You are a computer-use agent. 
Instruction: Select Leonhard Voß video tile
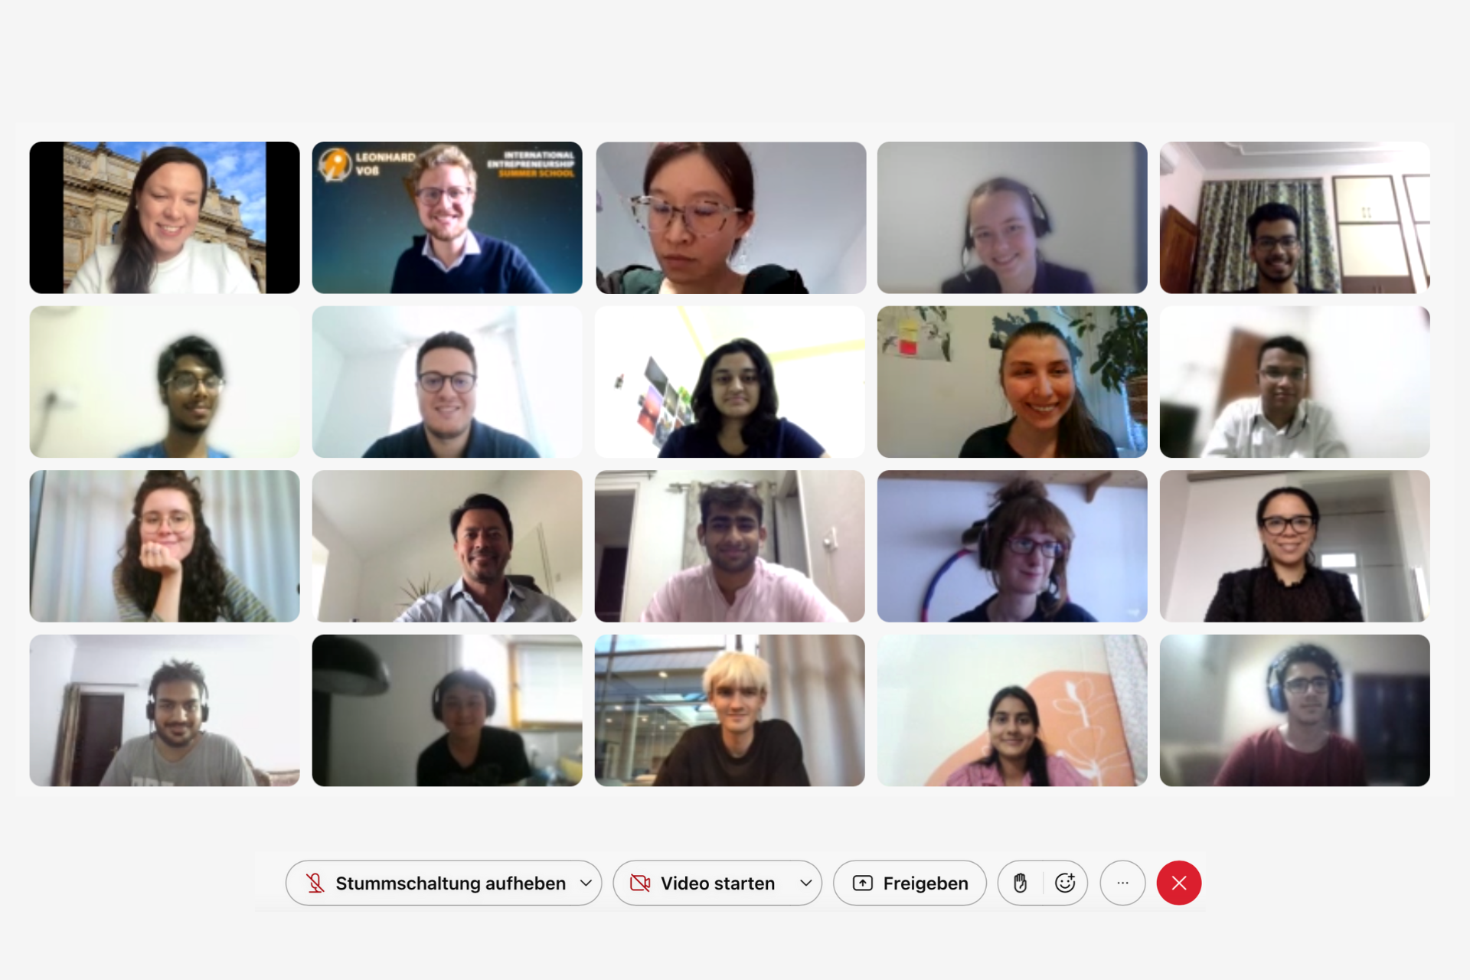[447, 217]
